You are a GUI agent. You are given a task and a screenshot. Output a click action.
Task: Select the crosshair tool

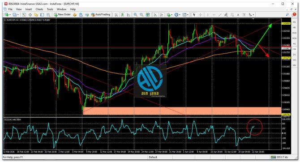200,15
